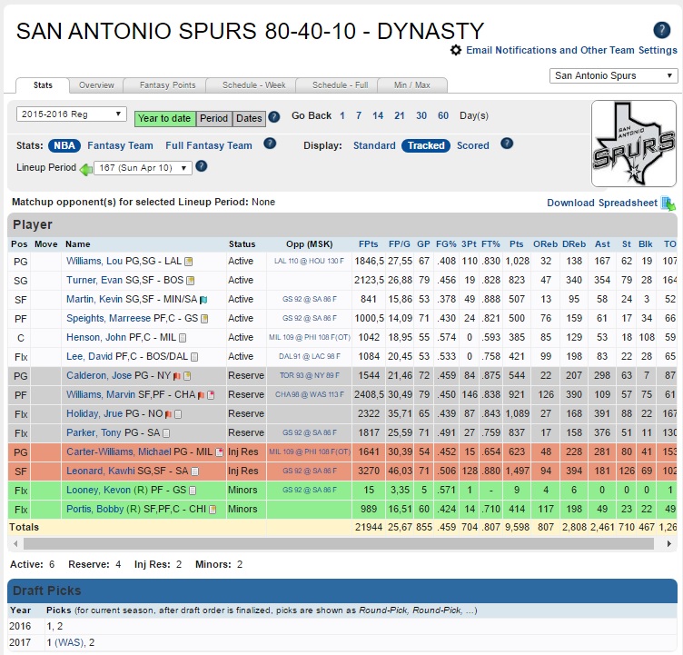Select the Year to date range toggle

165,118
